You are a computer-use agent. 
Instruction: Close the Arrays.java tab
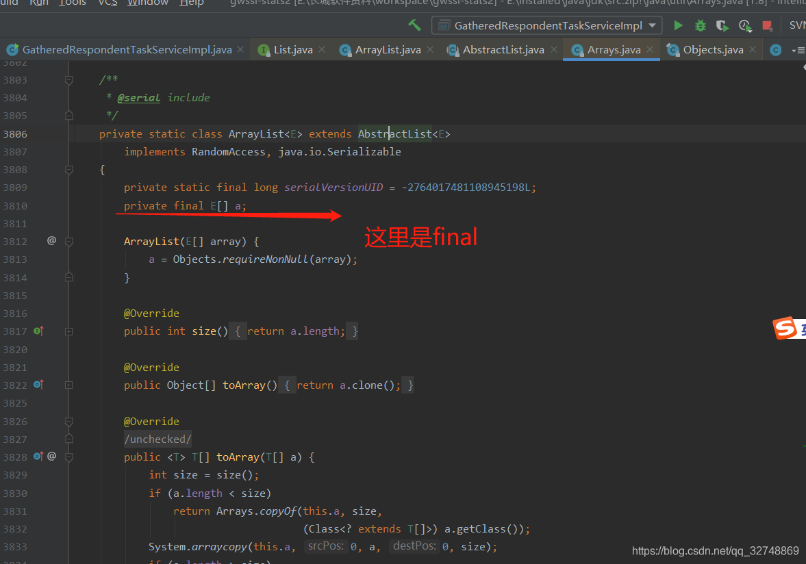pos(650,49)
